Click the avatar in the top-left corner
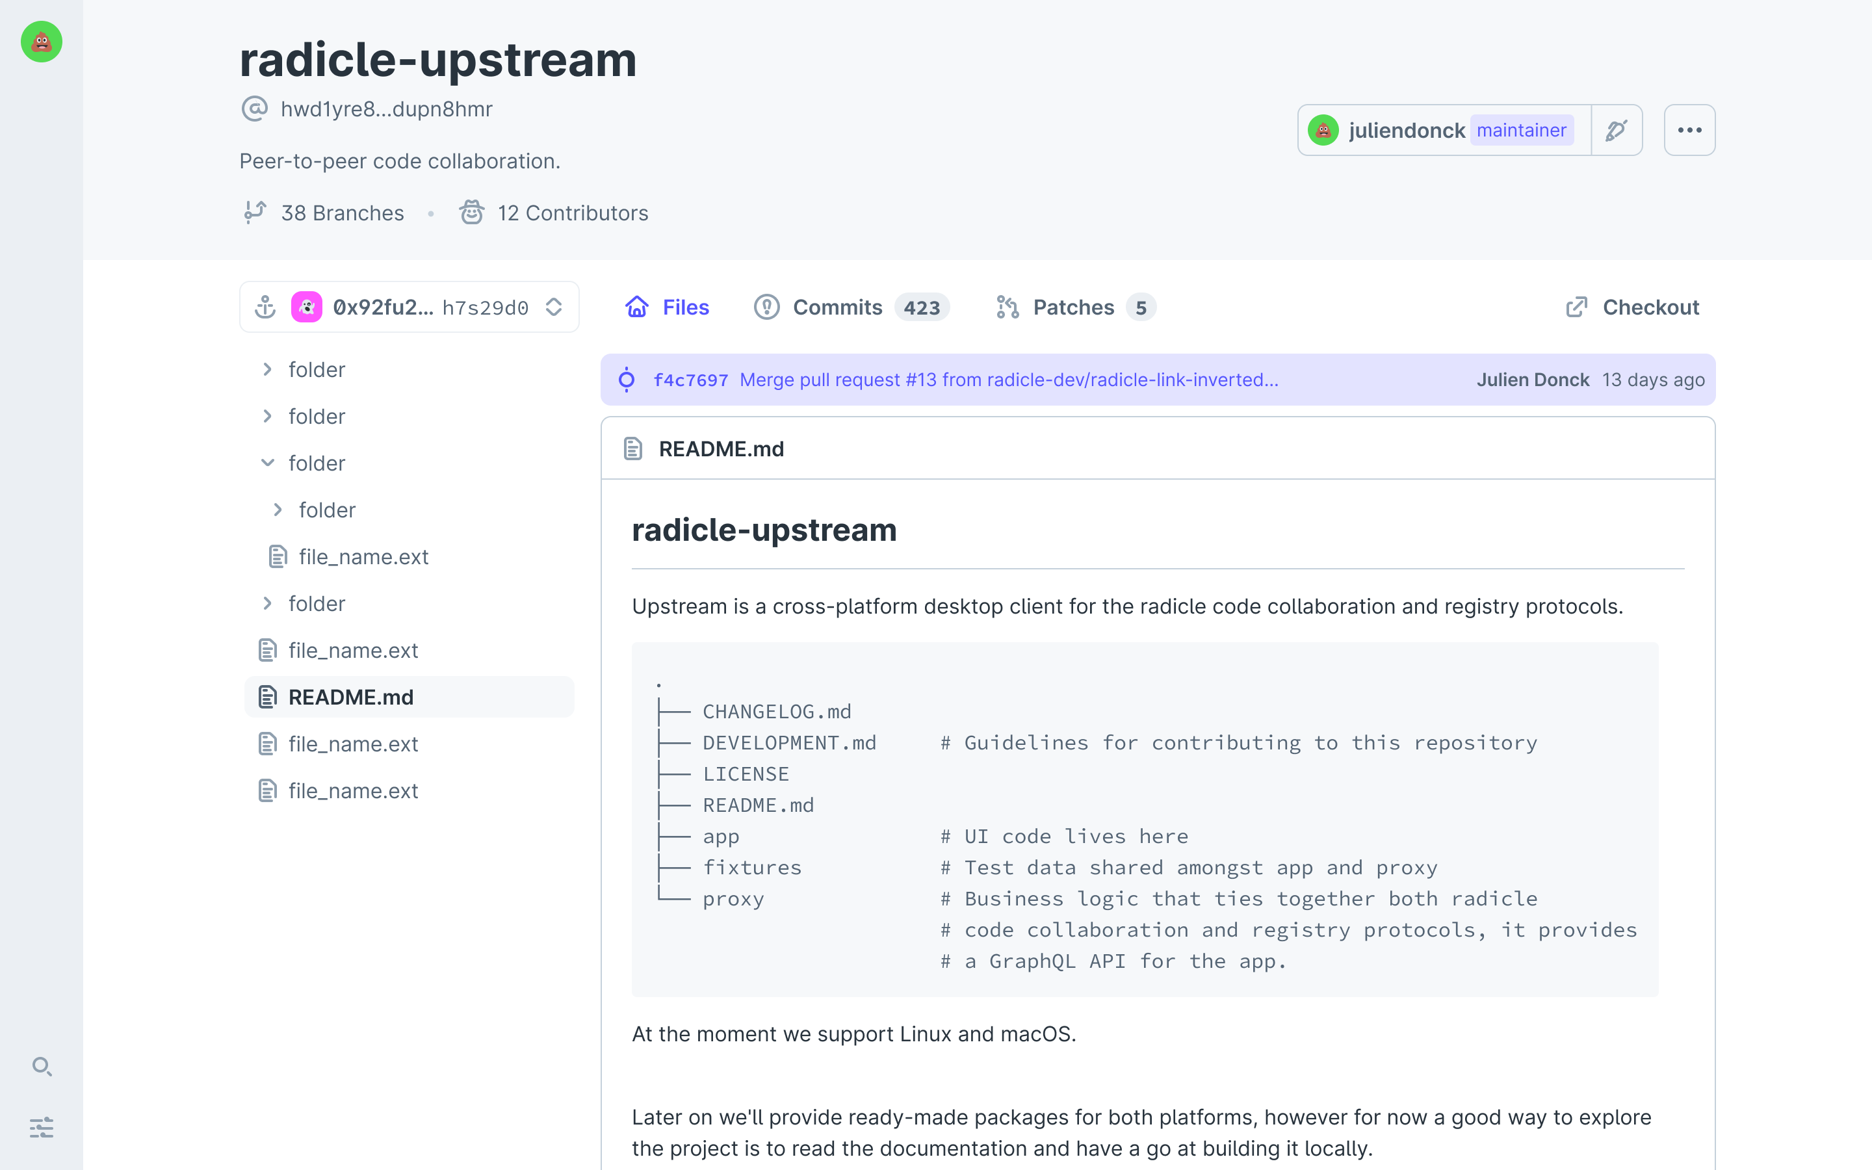1872x1170 pixels. coord(40,42)
